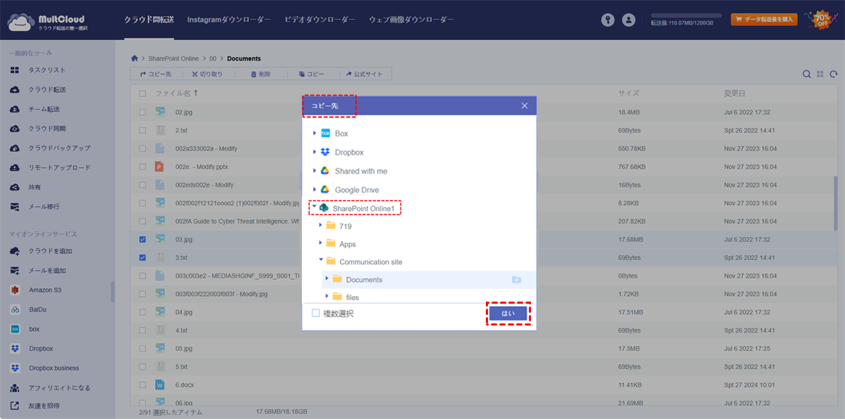Click データ転送量を購入 button
The image size is (845, 419).
(764, 20)
